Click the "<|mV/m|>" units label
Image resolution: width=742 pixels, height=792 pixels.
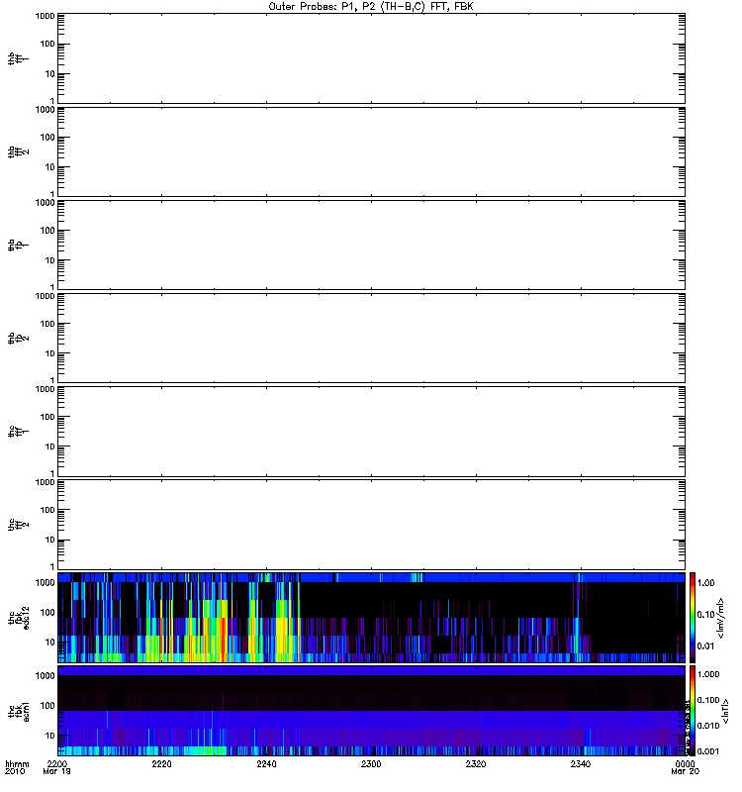pyautogui.click(x=720, y=618)
